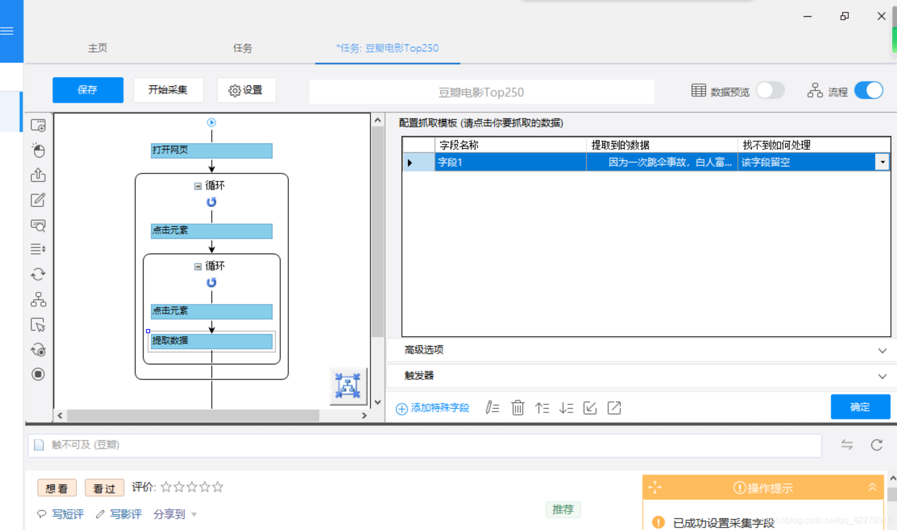Open the 设置 button

tap(246, 90)
